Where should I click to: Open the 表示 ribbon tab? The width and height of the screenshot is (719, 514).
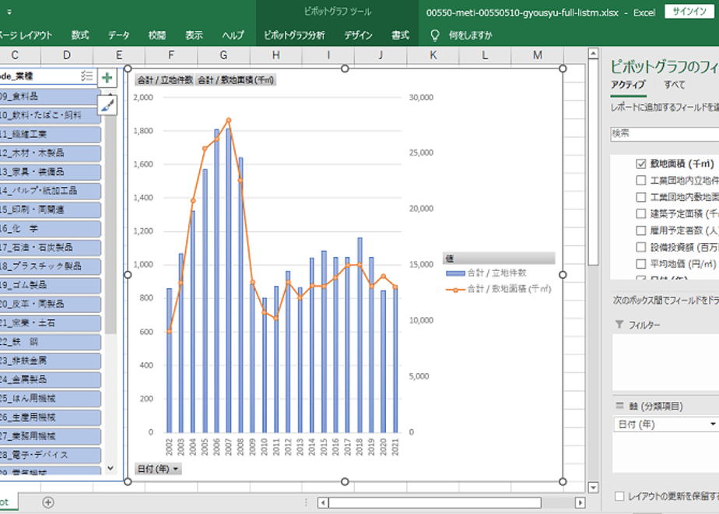pos(194,35)
